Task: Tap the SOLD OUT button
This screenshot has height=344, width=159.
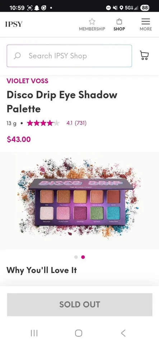Action: pyautogui.click(x=80, y=305)
